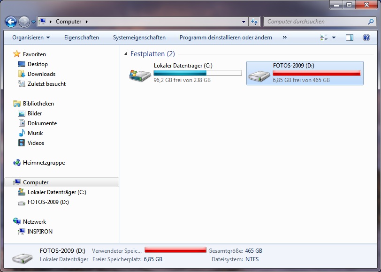This screenshot has height=272, width=381.
Task: Click the Back navigation arrow button
Action: [x=11, y=22]
